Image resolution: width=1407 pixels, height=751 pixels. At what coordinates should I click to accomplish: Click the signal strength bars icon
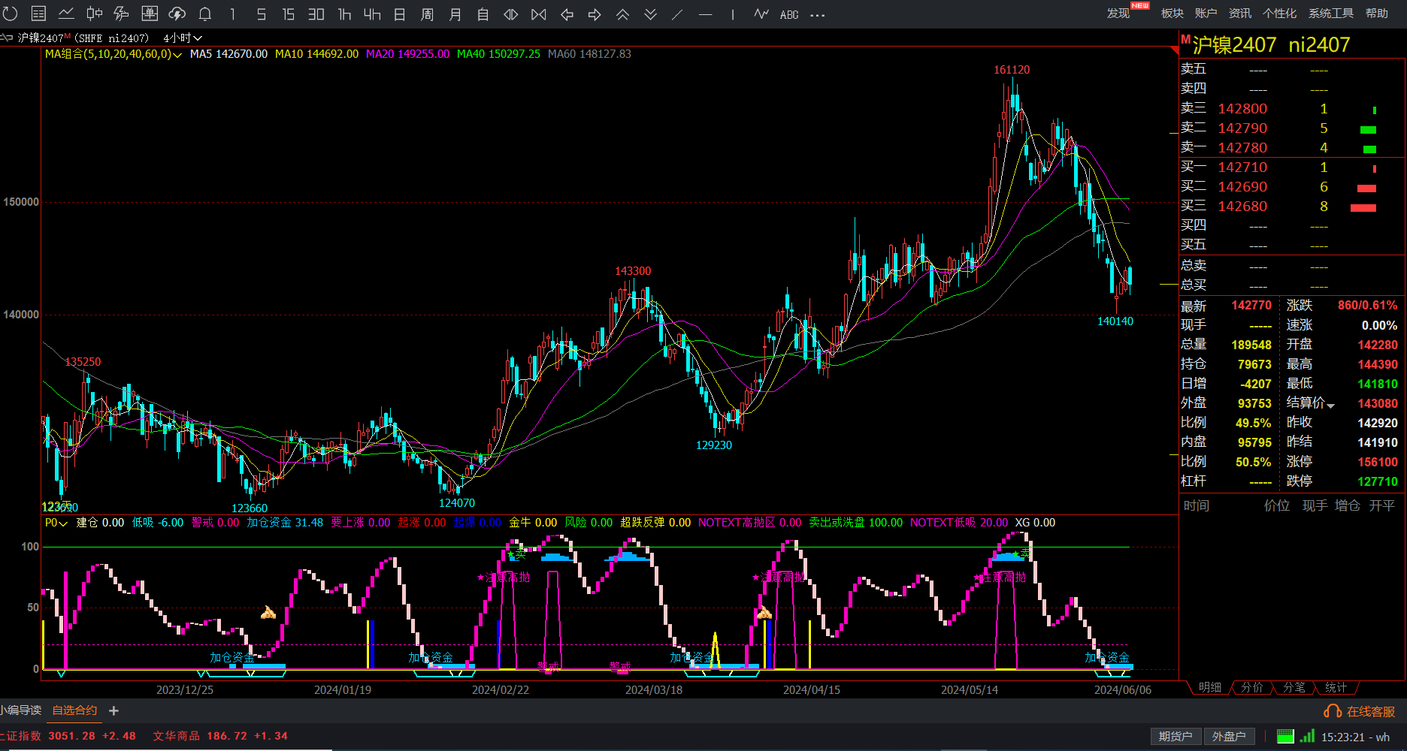point(1308,736)
